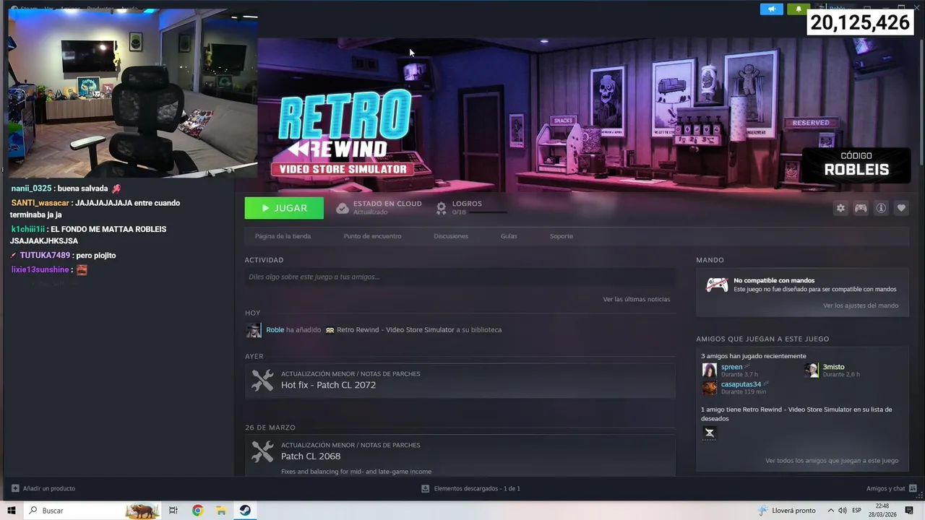Show game info via the info icon

point(881,208)
